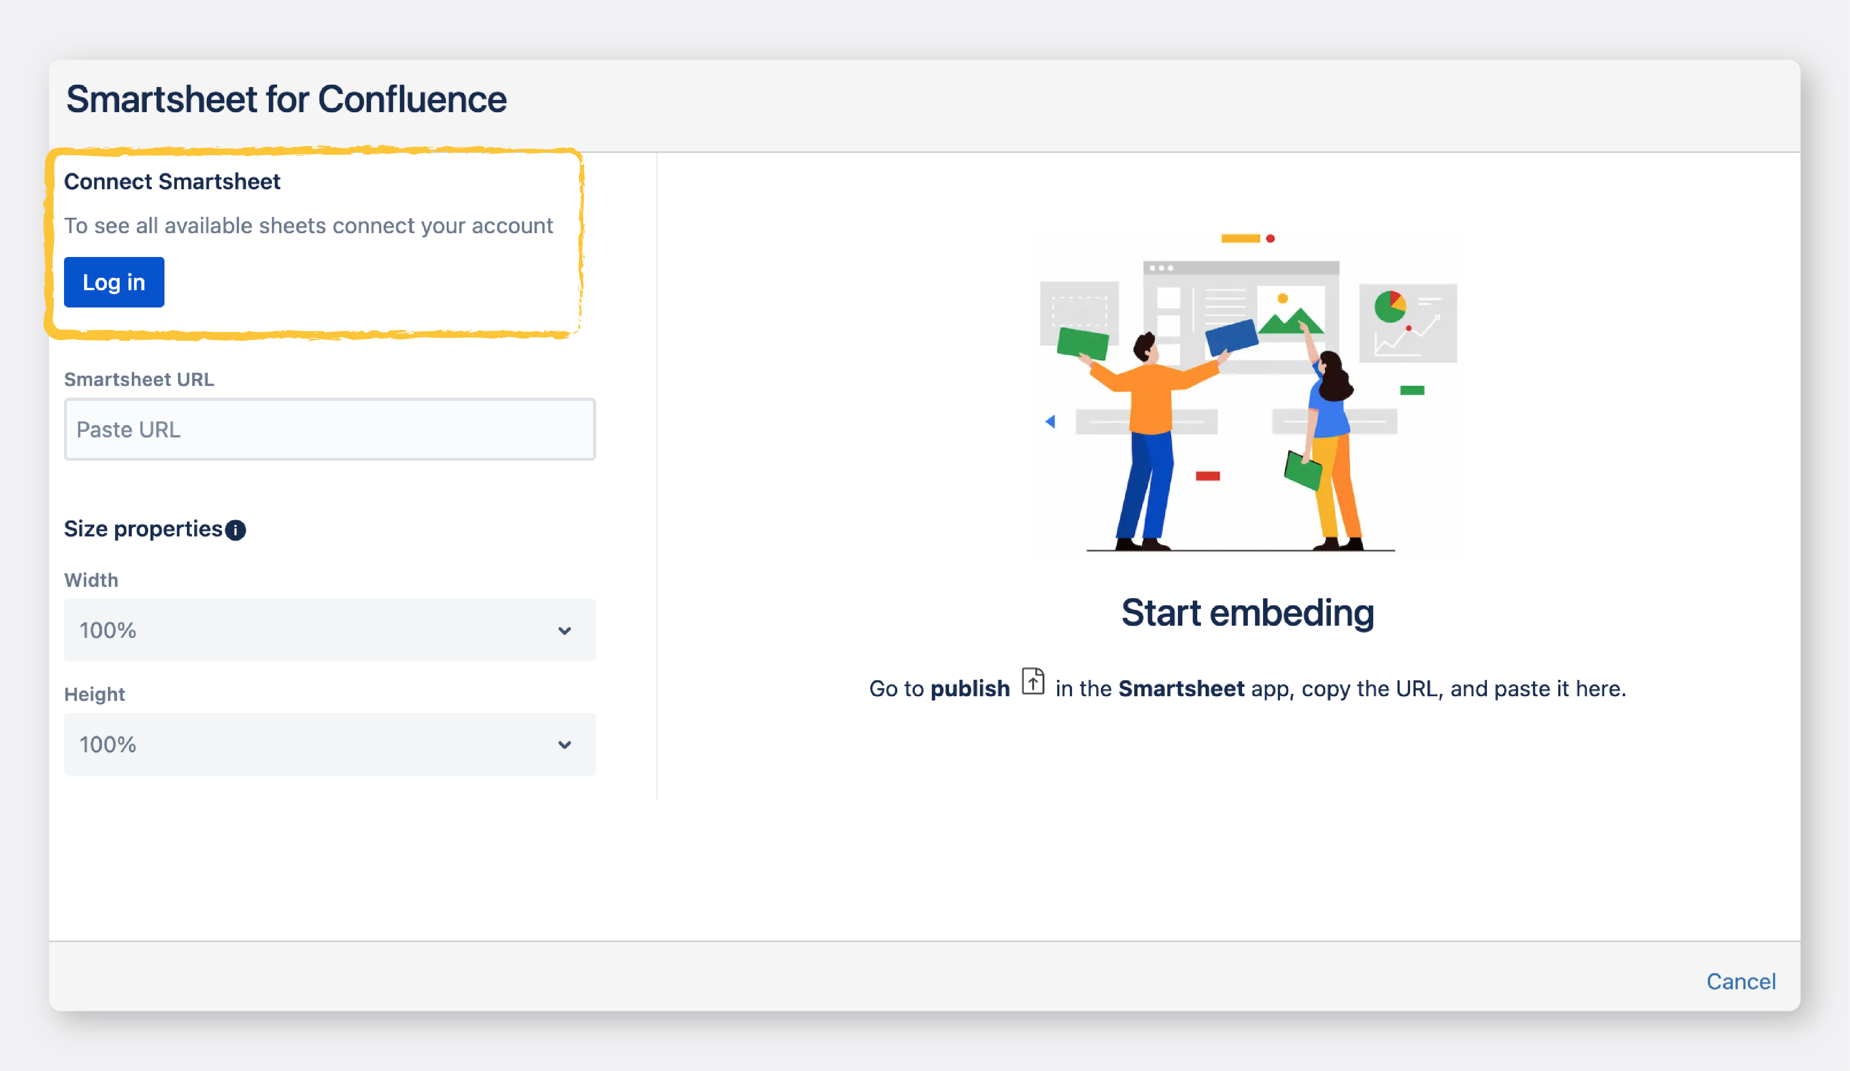The image size is (1850, 1071).
Task: Click the Start embeding illustration
Action: click(1248, 393)
